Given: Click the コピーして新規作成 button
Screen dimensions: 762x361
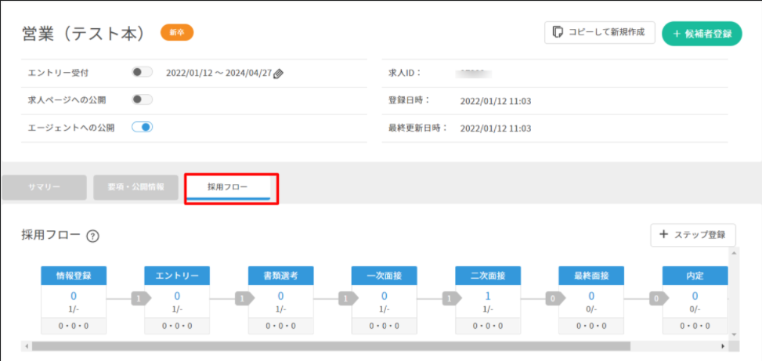Looking at the screenshot, I should (599, 32).
